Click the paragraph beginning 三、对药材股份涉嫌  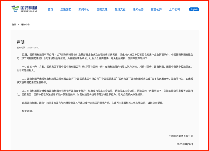pos(105,93)
